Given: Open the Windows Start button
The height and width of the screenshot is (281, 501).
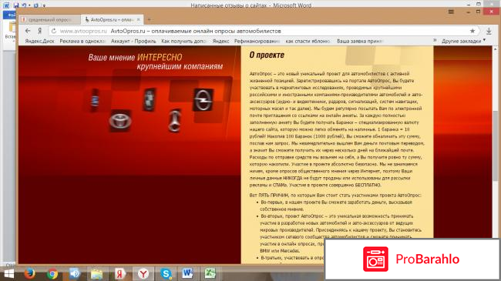Looking at the screenshot, I should tap(9, 273).
